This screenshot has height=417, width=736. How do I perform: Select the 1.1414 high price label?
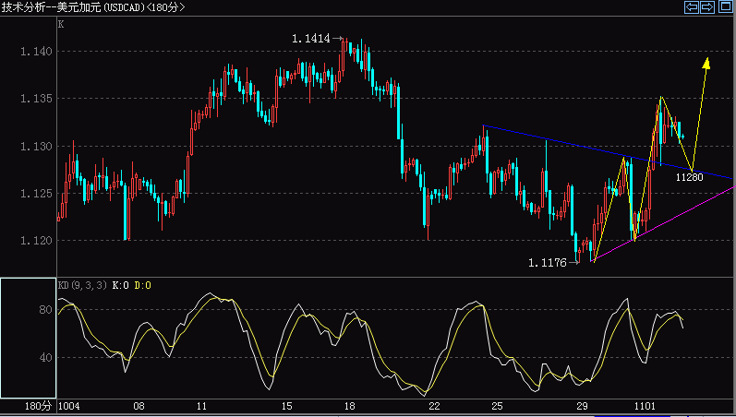[310, 39]
